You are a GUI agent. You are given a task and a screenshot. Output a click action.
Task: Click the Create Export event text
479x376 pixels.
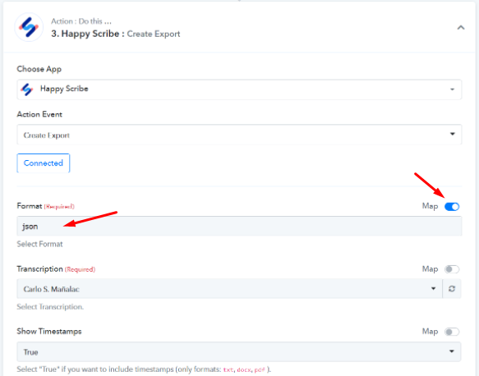[x=47, y=135]
